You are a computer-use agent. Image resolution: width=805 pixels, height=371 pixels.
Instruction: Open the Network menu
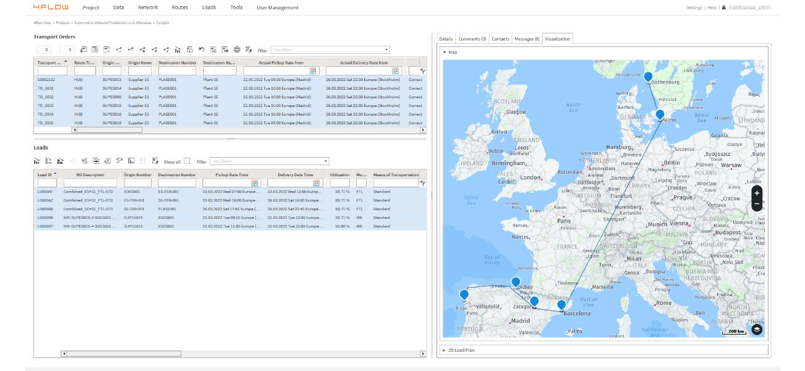(x=148, y=7)
